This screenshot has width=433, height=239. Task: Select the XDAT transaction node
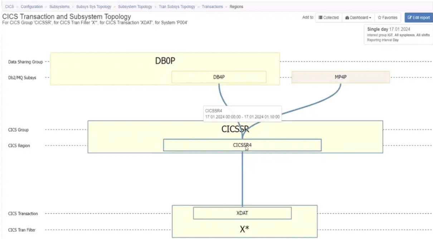pyautogui.click(x=242, y=213)
